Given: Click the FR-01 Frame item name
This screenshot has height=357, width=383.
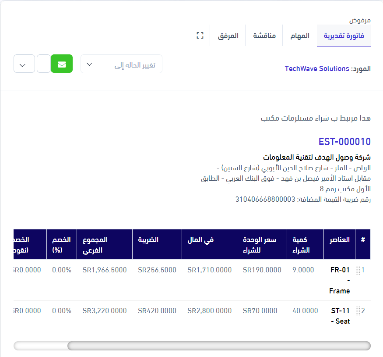Looking at the screenshot, I should [340, 280].
